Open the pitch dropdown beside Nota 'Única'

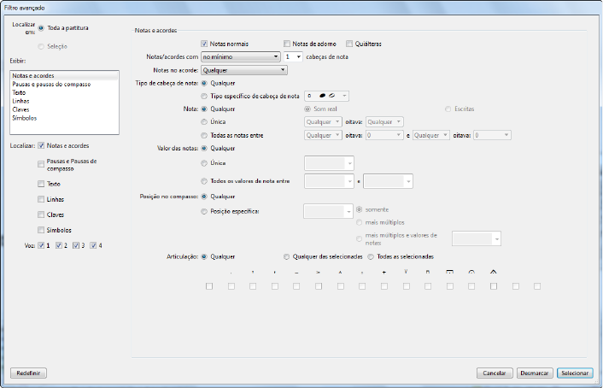323,122
